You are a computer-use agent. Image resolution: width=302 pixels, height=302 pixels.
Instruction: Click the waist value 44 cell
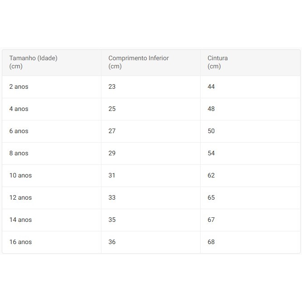pyautogui.click(x=211, y=86)
